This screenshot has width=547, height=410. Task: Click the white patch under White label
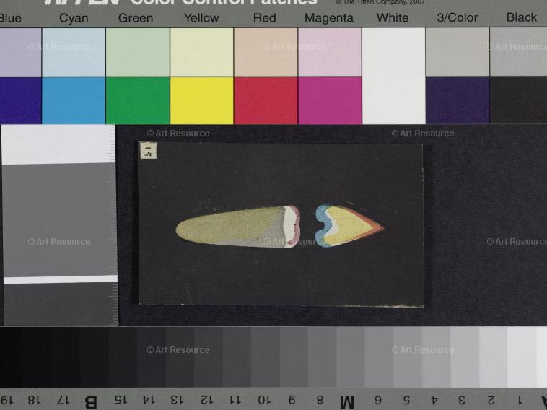click(394, 76)
